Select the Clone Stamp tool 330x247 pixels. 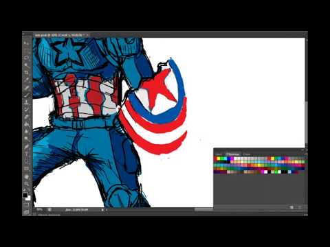coord(26,102)
